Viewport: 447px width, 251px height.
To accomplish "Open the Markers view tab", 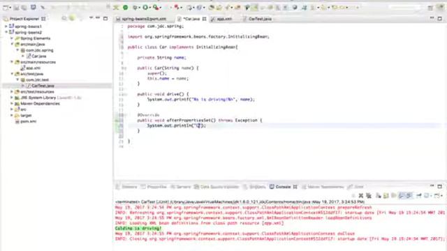I will point(126,187).
